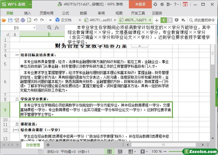Open the 云服务 ribbon tab
The image size is (218, 155).
pos(157,13)
